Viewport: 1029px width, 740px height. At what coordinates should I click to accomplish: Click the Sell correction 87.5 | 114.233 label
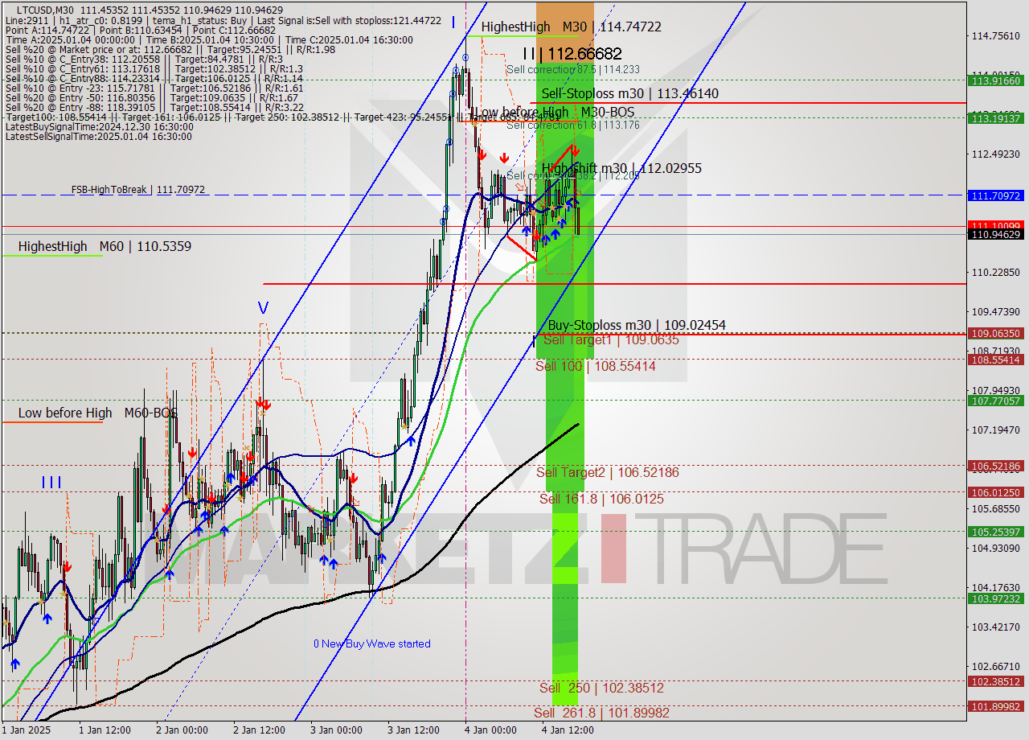pos(572,70)
